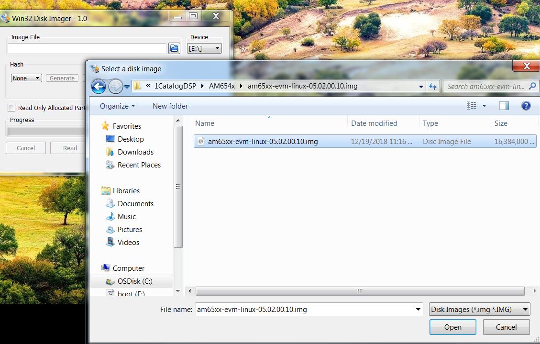Screen dimensions: 540x344
Task: Open Desktop in the Favorites list
Action: [x=131, y=139]
